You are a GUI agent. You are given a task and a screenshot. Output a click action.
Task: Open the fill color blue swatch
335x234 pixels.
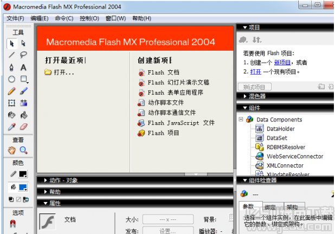coord(23,188)
